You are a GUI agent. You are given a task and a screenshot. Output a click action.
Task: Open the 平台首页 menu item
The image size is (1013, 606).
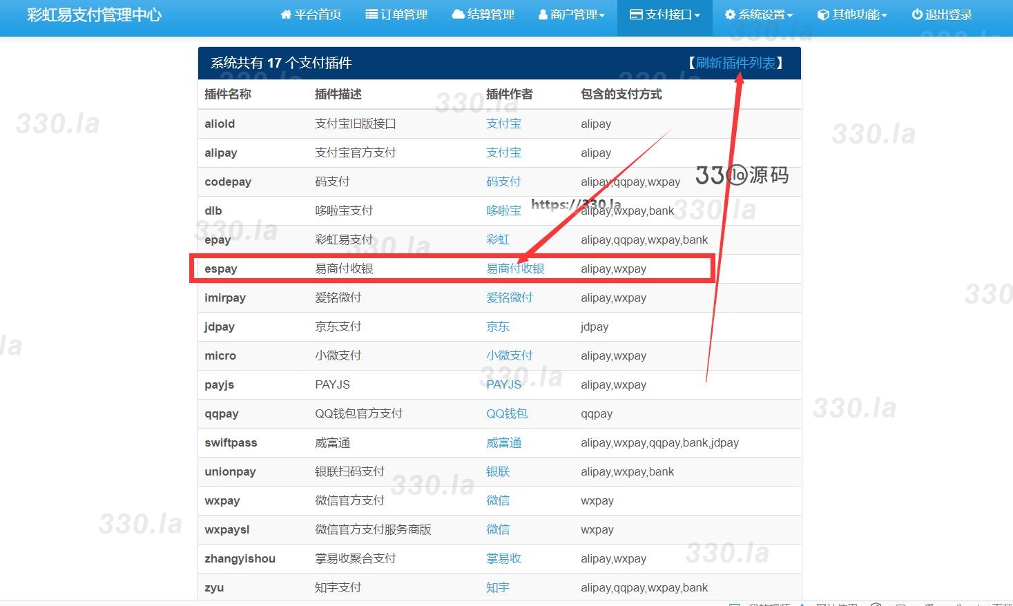[x=318, y=14]
